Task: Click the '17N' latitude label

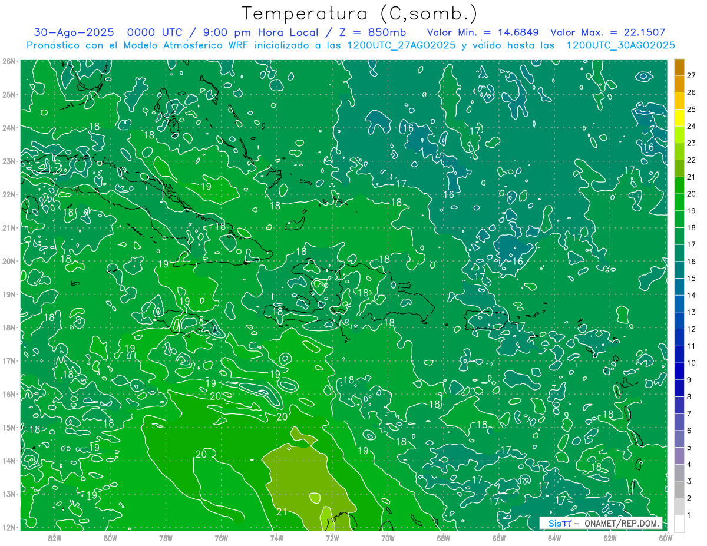Action: coord(9,360)
